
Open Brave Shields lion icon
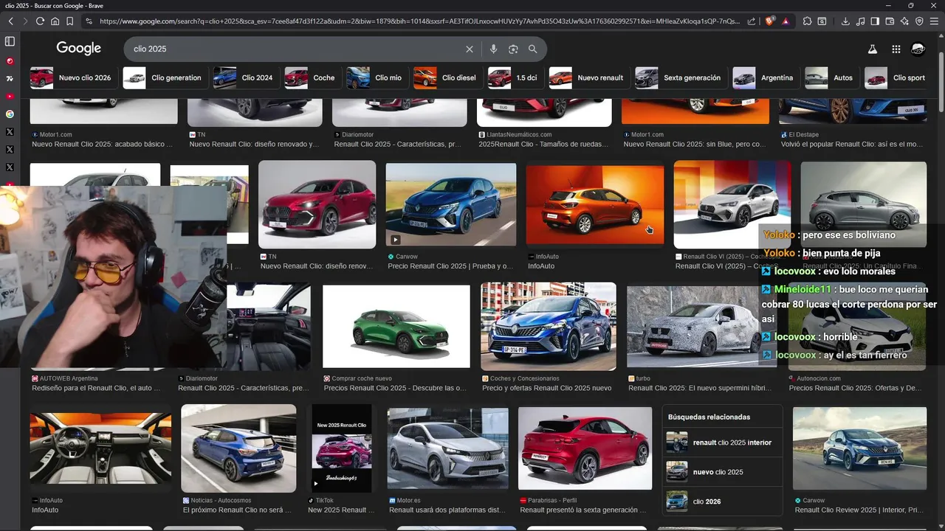pyautogui.click(x=771, y=21)
